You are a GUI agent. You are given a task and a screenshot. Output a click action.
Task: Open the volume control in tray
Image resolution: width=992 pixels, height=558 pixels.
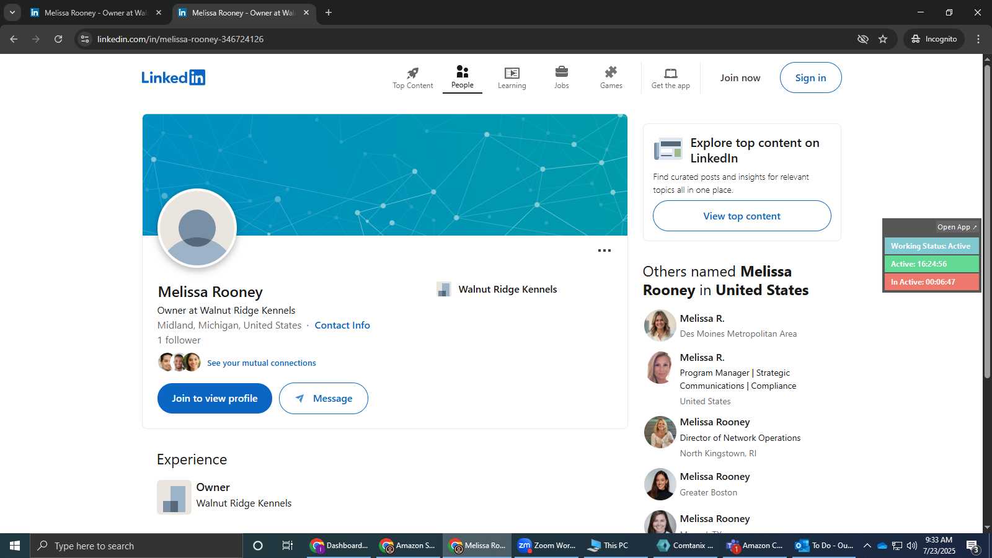click(x=911, y=546)
